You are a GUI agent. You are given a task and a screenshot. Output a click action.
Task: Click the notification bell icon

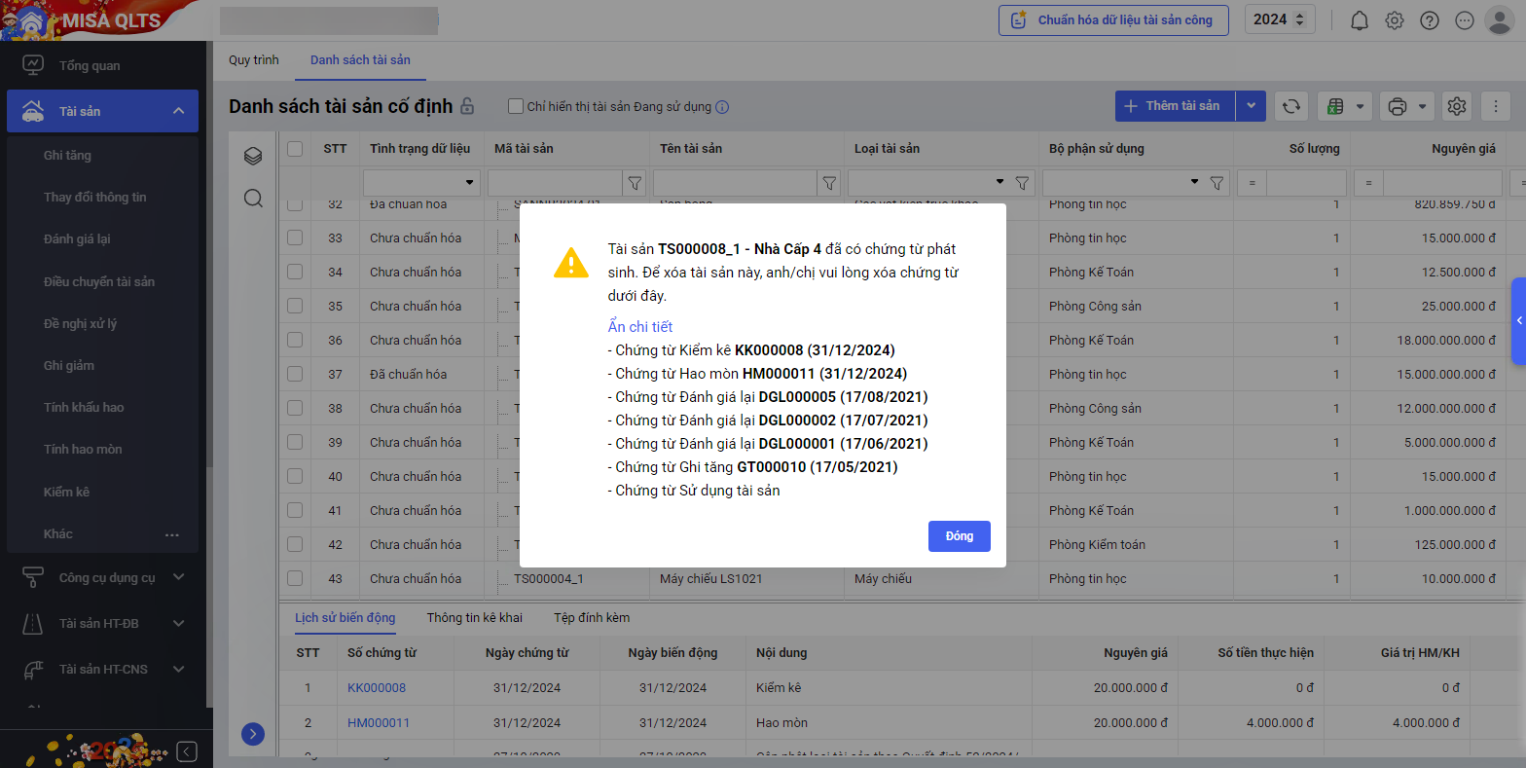[1360, 20]
